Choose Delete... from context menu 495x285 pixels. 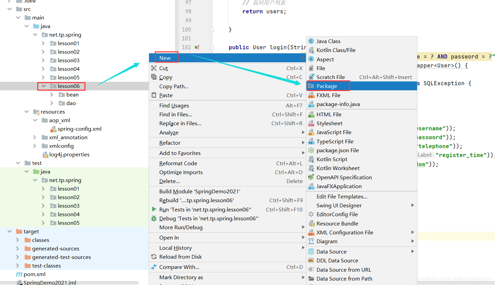[227, 181]
